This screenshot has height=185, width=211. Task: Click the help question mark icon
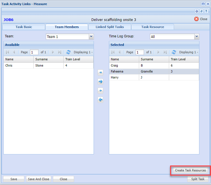[206, 11]
